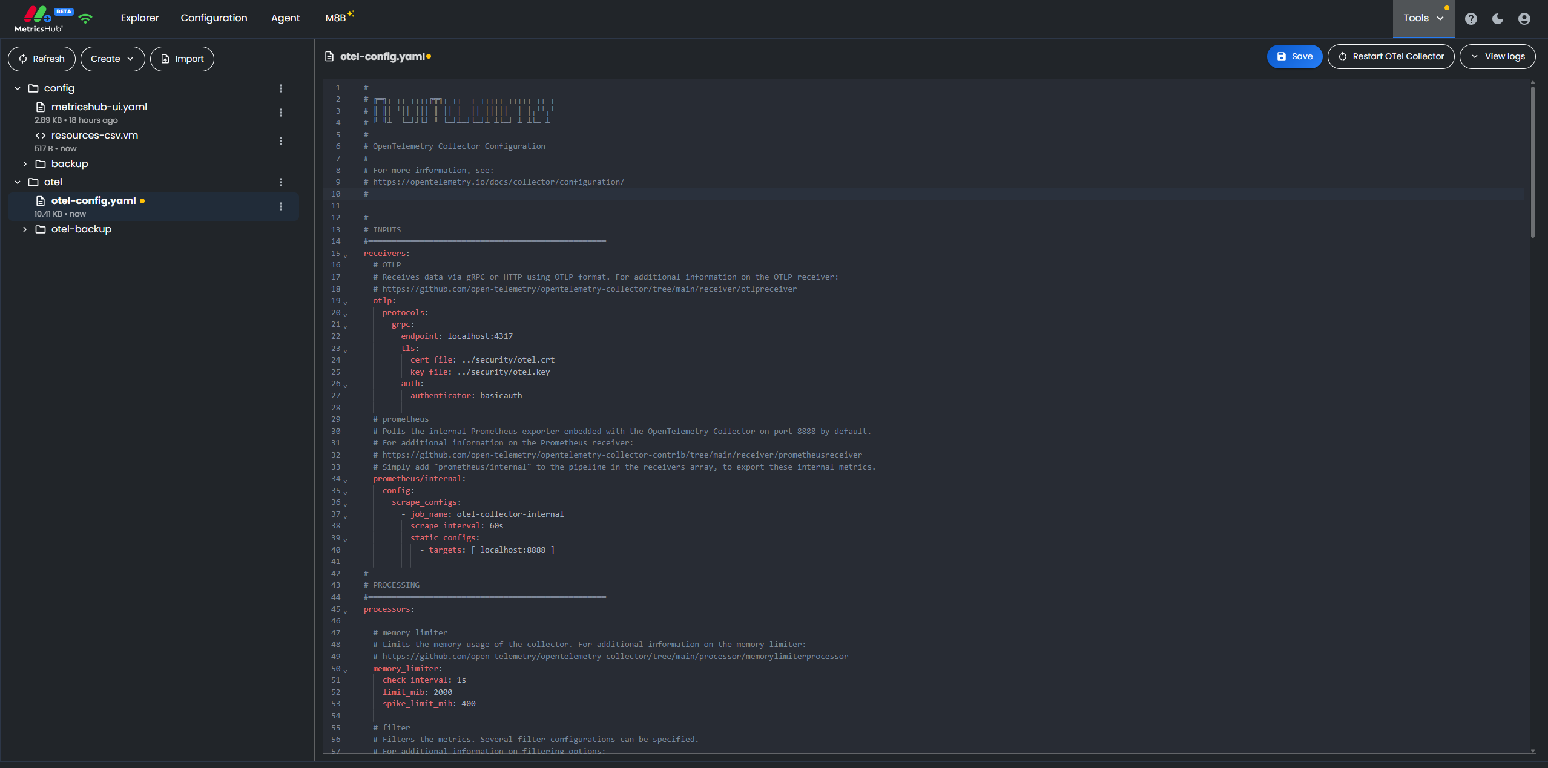Fold the processors block at line 45
Screen dimensions: 1548x768
346,611
